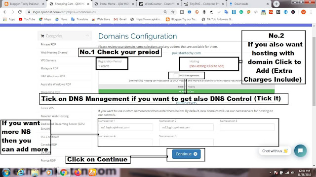Launch Firefox from the taskbar

(x=78, y=173)
